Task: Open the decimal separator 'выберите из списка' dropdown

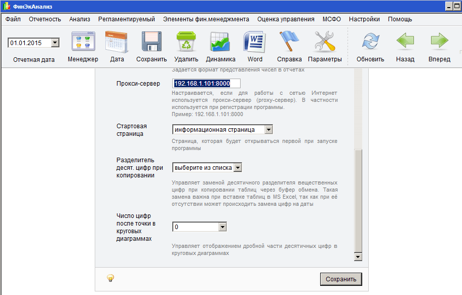Action: (238, 168)
